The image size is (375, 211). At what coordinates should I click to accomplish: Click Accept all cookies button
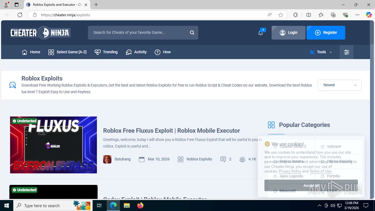point(311,185)
